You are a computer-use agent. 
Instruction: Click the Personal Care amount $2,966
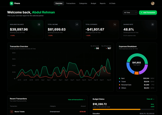point(147,85)
